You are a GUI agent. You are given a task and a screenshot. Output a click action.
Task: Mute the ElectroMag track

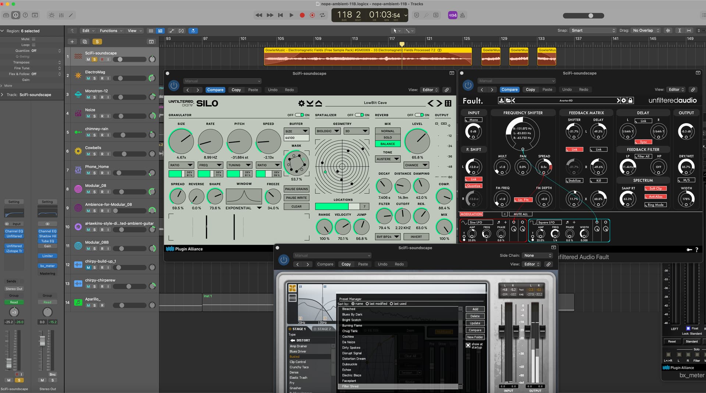88,78
